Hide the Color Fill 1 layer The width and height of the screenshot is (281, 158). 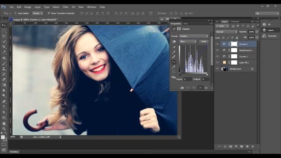point(217,62)
